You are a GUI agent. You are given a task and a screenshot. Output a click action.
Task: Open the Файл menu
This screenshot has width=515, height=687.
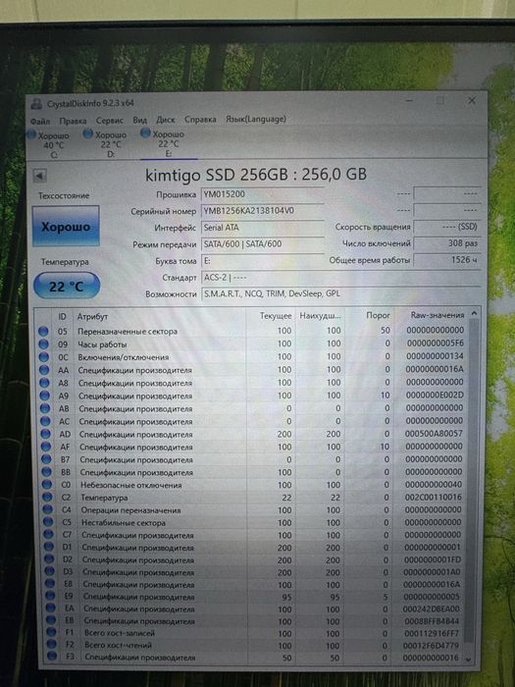40,121
